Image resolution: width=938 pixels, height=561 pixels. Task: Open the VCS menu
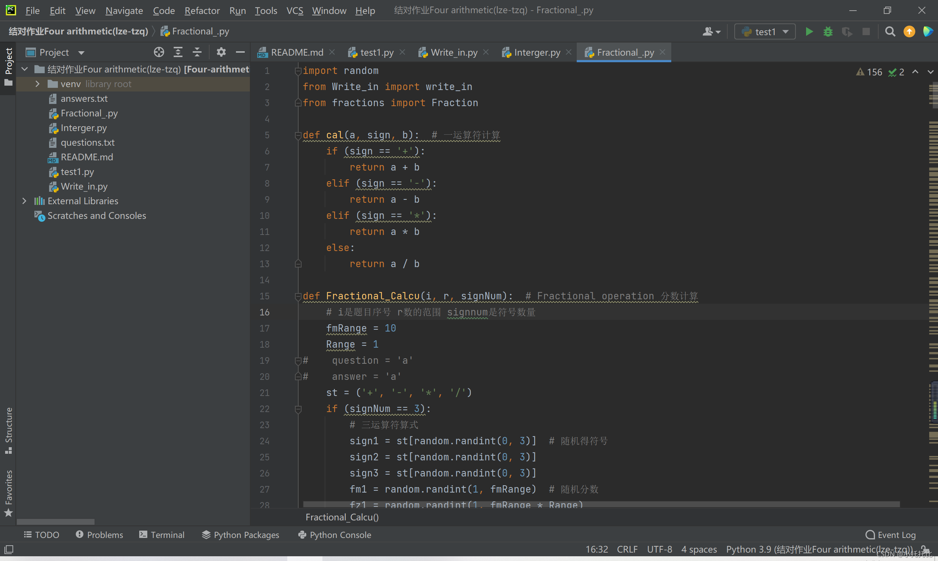point(295,11)
